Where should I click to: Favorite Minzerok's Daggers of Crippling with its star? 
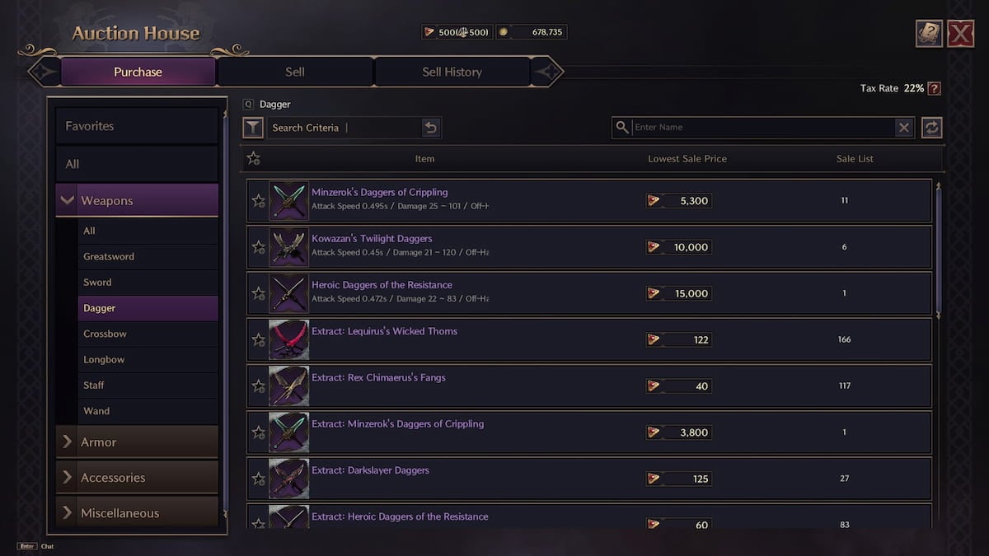258,199
